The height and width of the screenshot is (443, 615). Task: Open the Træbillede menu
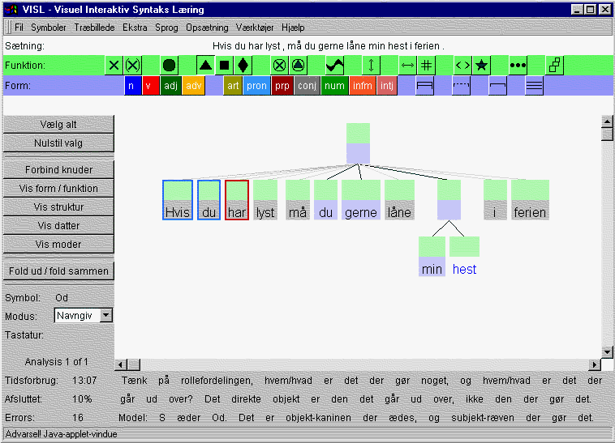coord(95,28)
